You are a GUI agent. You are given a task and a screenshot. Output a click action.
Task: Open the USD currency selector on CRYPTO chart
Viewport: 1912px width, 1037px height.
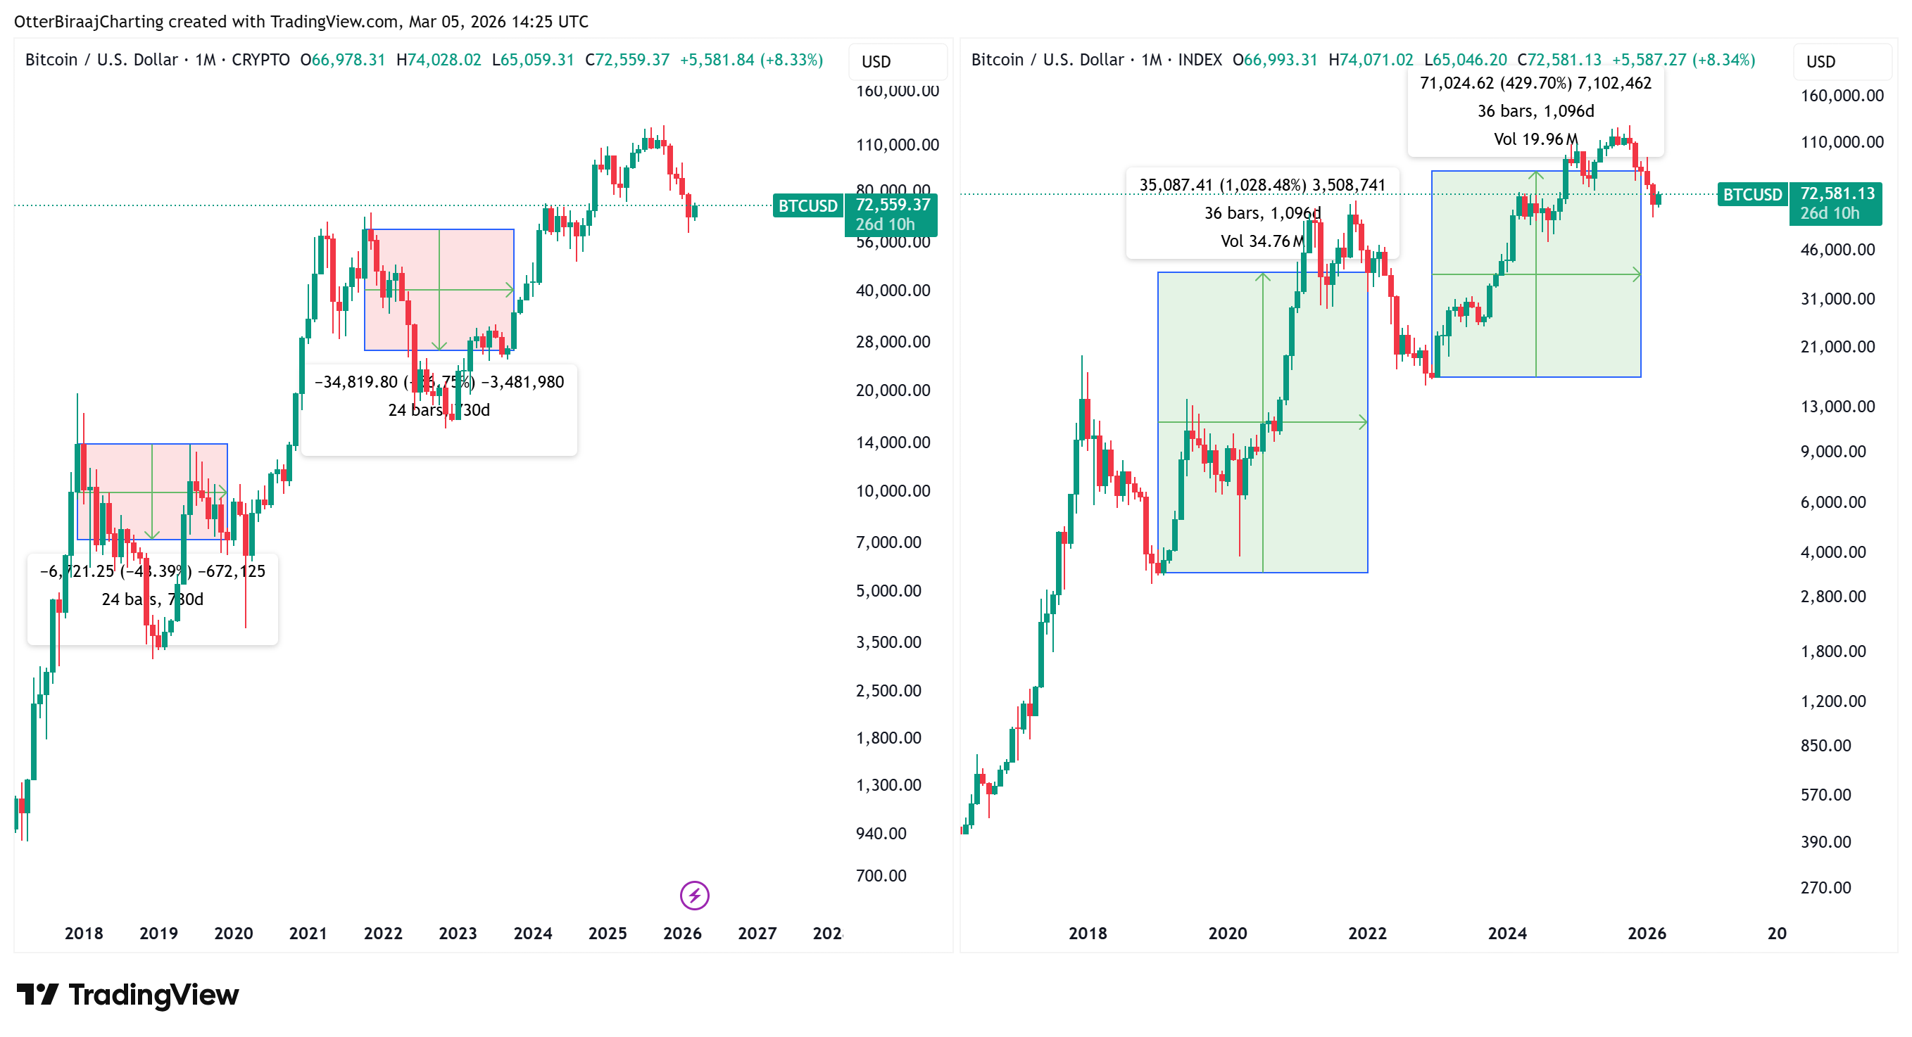click(876, 62)
